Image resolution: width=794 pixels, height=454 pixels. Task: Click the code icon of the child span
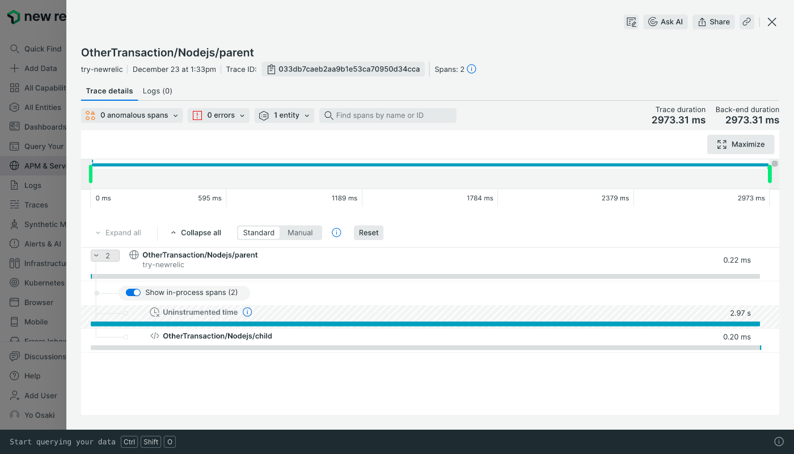154,336
